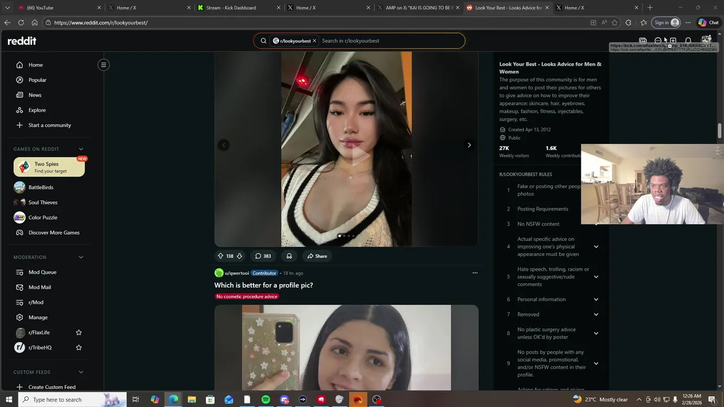This screenshot has width=724, height=407.
Task: Expand the Actual specific advice rule
Action: [x=596, y=246]
